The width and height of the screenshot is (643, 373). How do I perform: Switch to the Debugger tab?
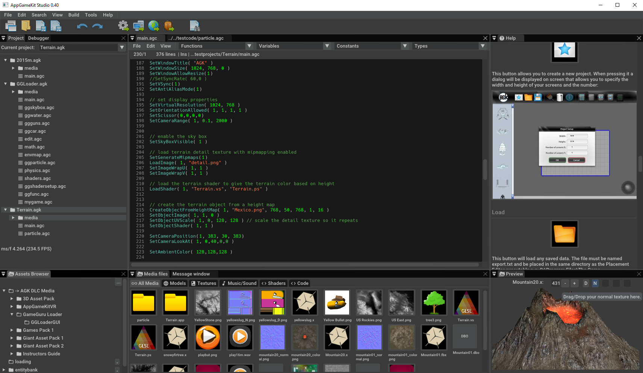coord(38,38)
